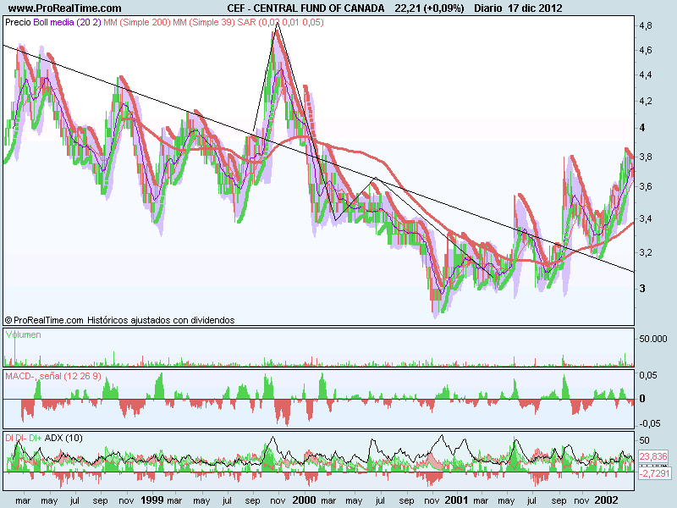Image resolution: width=677 pixels, height=508 pixels.
Task: Click the 23,836 ADX value box
Action: point(653,456)
